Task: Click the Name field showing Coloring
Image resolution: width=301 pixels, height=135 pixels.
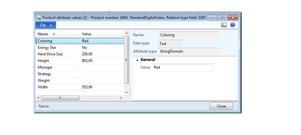Action: click(x=189, y=35)
